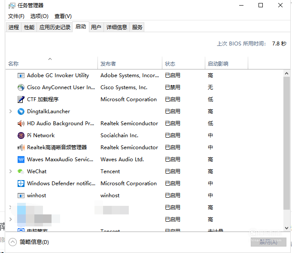Viewport: 292px width, 253px height.
Task: Open the 查看(V) menu
Action: tap(63, 16)
